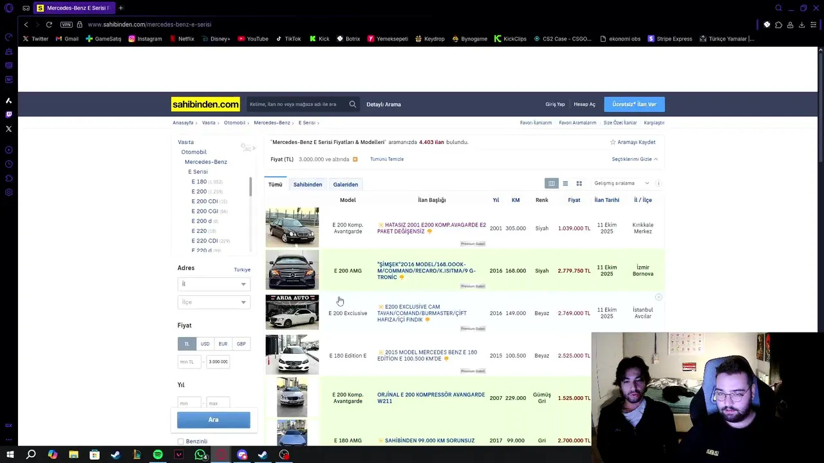824x463 pixels.
Task: Open the Windows Start menu
Action: pyautogui.click(x=10, y=455)
